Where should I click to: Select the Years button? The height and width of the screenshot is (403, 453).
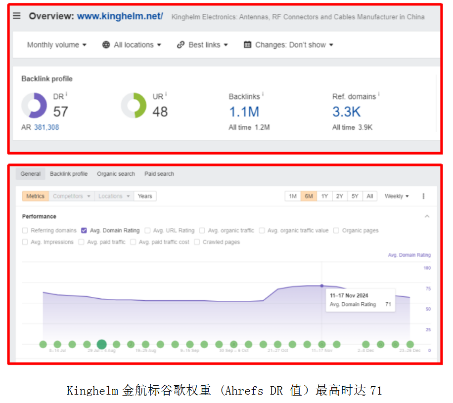tap(145, 196)
